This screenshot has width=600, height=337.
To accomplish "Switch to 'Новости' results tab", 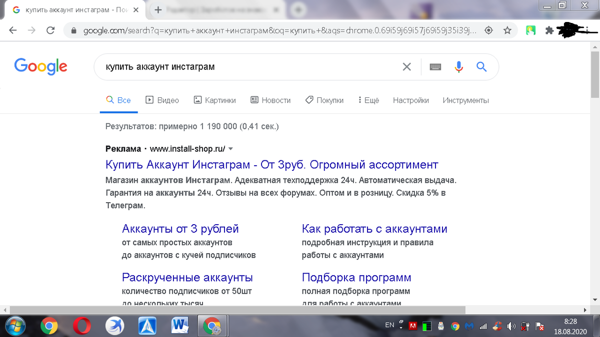I will [270, 100].
